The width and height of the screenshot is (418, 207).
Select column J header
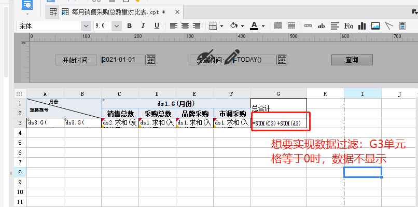399,93
